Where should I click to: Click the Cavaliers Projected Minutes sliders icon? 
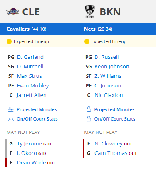tap(11, 110)
